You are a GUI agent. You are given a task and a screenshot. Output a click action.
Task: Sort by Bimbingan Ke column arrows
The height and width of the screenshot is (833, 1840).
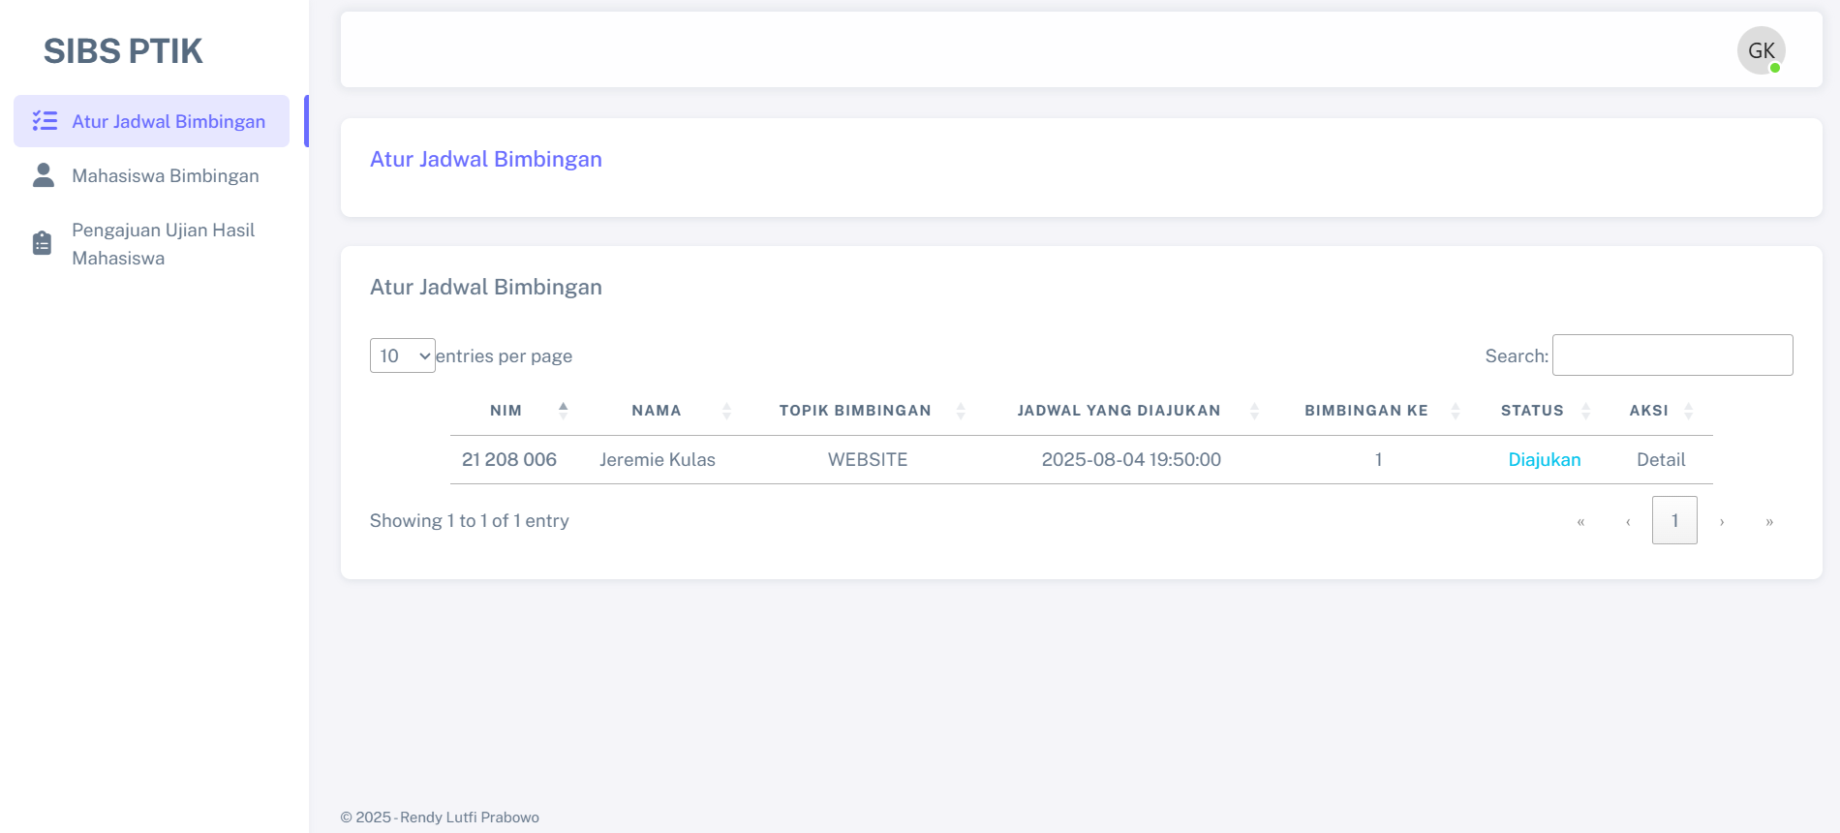(1455, 411)
